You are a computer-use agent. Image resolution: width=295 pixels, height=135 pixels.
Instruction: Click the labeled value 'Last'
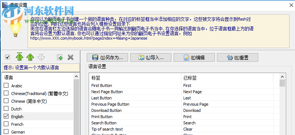tap(187, 98)
